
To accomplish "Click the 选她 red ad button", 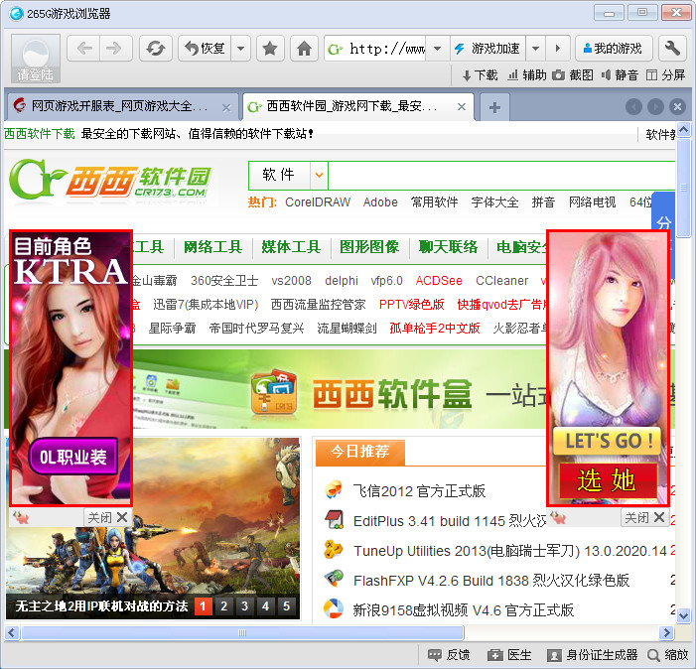I will [607, 480].
